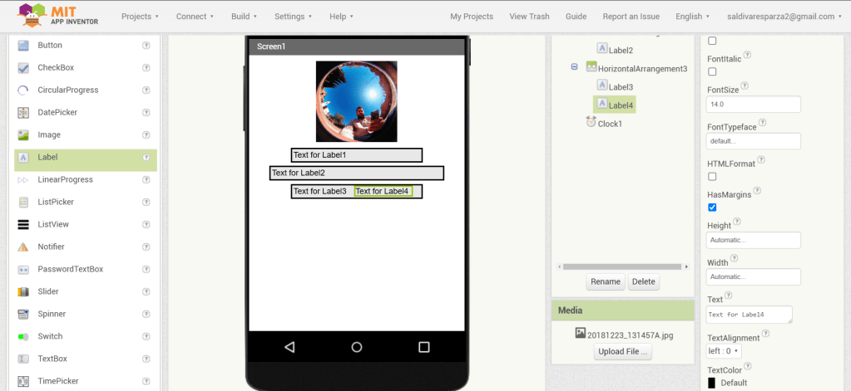The image size is (851, 391).
Task: Enable the HTMLFormat checkbox
Action: tap(712, 177)
